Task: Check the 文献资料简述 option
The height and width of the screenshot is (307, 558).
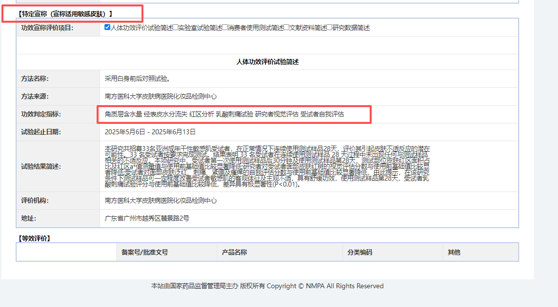Action: [x=286, y=28]
